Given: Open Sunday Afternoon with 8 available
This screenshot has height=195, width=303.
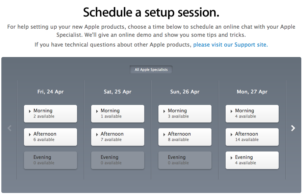Looking at the screenshot, I should point(185,137).
